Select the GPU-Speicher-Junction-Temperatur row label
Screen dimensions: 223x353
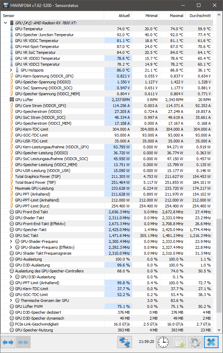[44, 35]
